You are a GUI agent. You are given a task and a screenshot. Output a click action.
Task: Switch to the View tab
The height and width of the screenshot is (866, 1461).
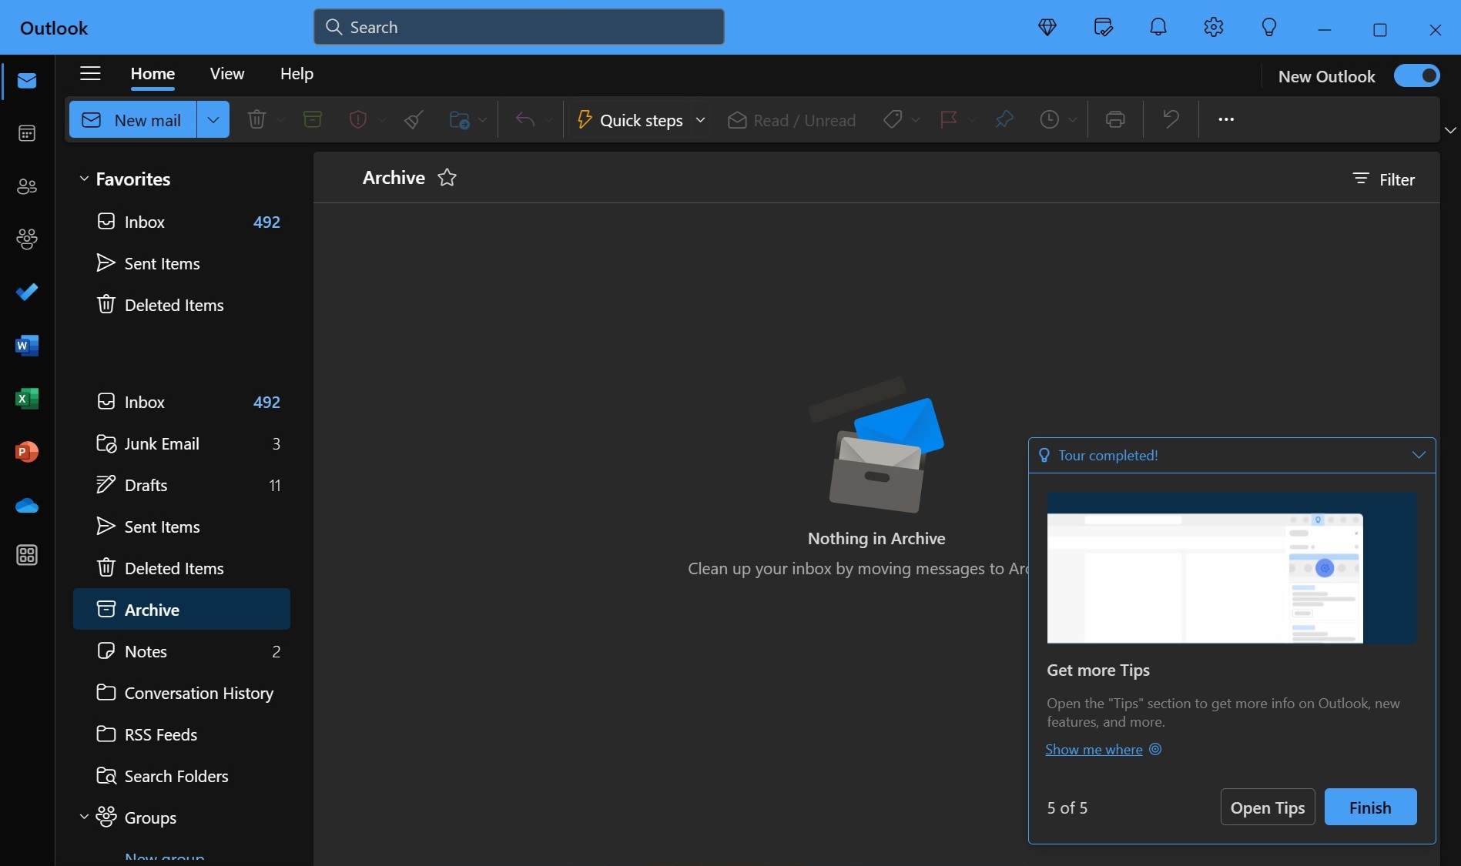click(226, 74)
